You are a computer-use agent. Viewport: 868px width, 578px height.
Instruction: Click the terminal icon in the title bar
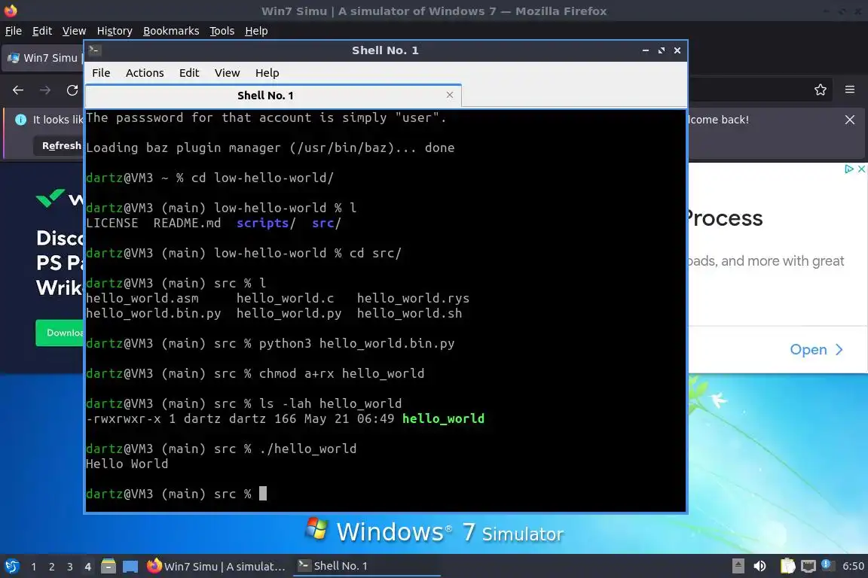(x=94, y=50)
